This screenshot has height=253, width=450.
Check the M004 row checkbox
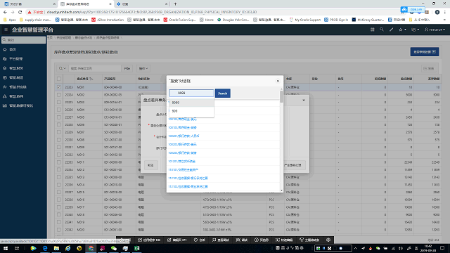[59, 110]
